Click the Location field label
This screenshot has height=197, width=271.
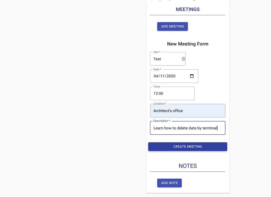point(160,104)
